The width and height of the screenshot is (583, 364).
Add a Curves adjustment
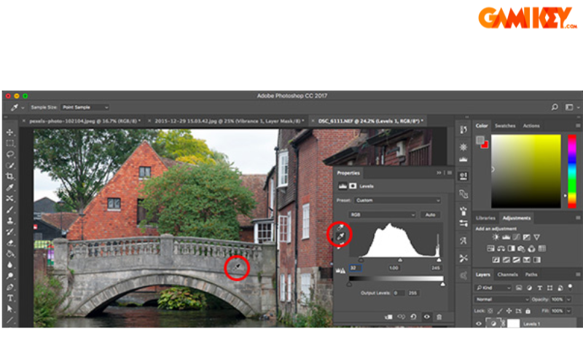tap(517, 237)
